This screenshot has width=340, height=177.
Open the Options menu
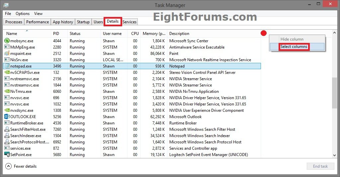[23, 13]
